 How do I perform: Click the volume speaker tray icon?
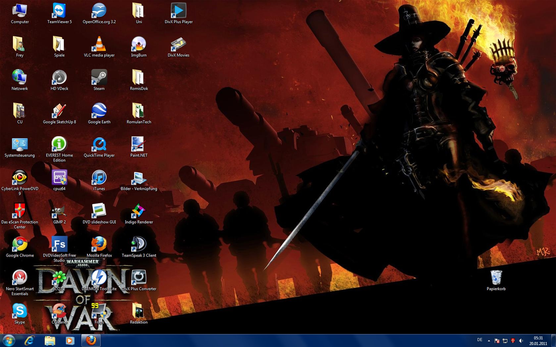pos(521,340)
